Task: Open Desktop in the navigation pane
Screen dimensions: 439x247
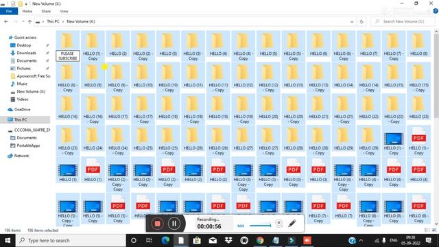Action: click(24, 45)
